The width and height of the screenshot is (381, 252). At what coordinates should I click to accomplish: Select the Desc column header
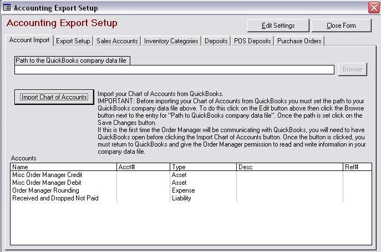pyautogui.click(x=289, y=167)
